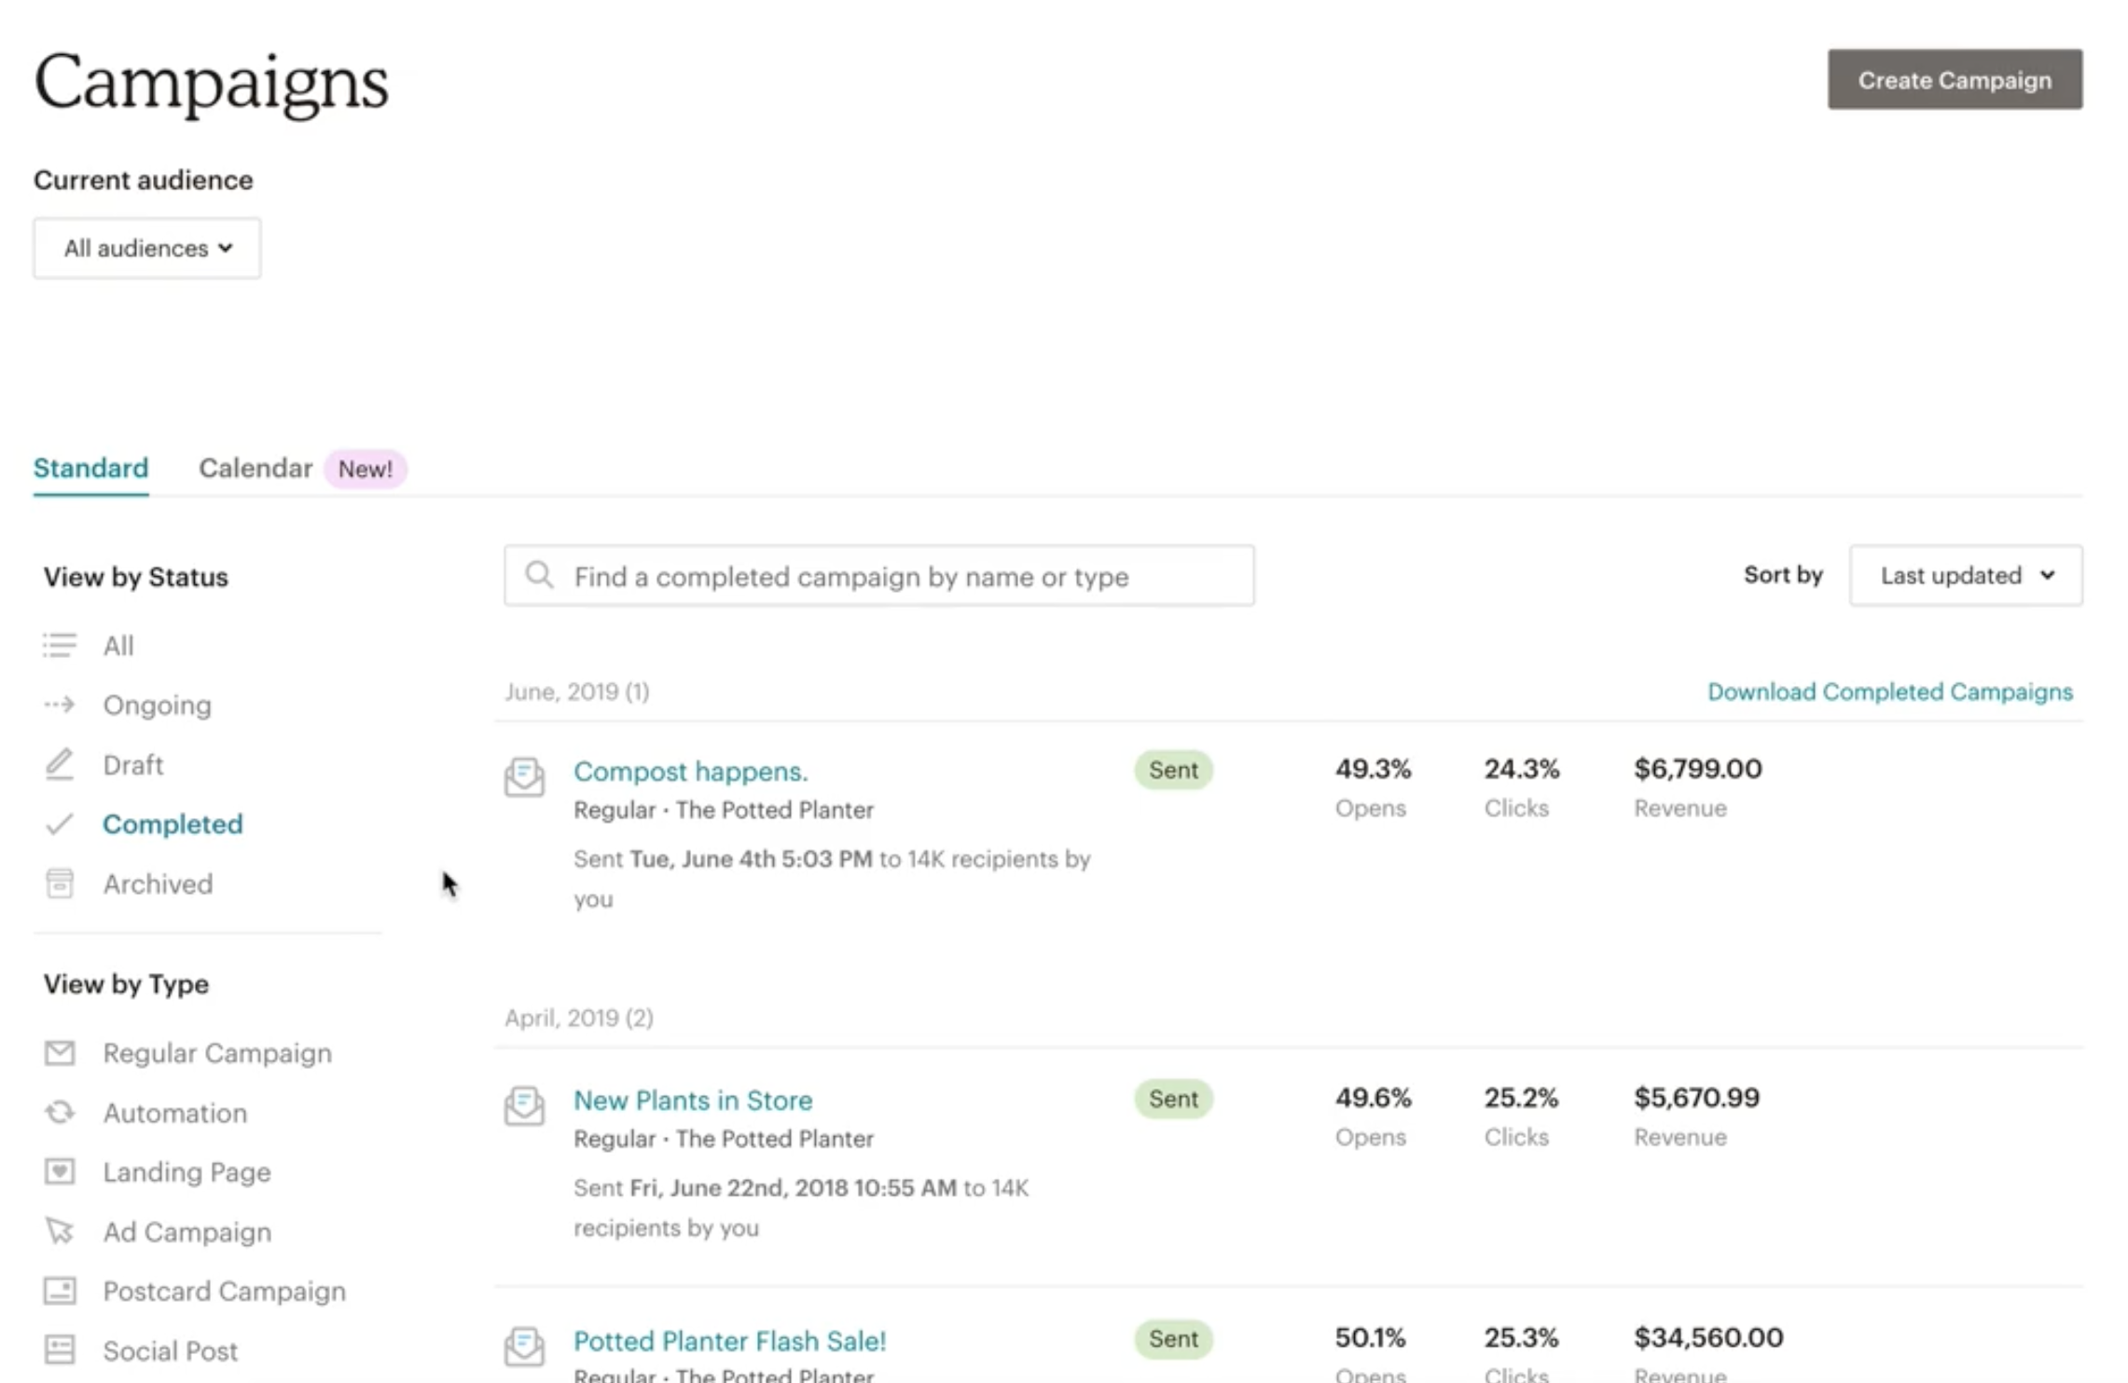Screen dimensions: 2128x1383
Task: Open the Last updated sort dropdown
Action: tap(1965, 575)
